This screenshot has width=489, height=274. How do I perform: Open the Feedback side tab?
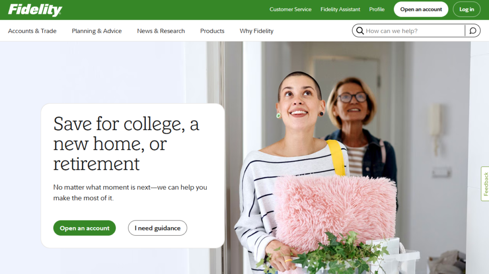click(x=485, y=184)
